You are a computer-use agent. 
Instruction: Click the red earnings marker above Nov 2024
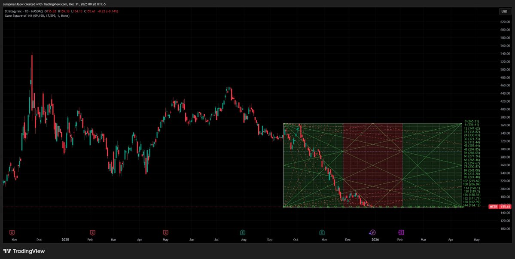(x=12, y=232)
